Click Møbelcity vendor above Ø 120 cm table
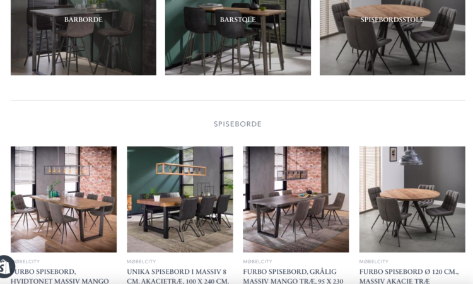The height and width of the screenshot is (284, 473). tap(374, 262)
